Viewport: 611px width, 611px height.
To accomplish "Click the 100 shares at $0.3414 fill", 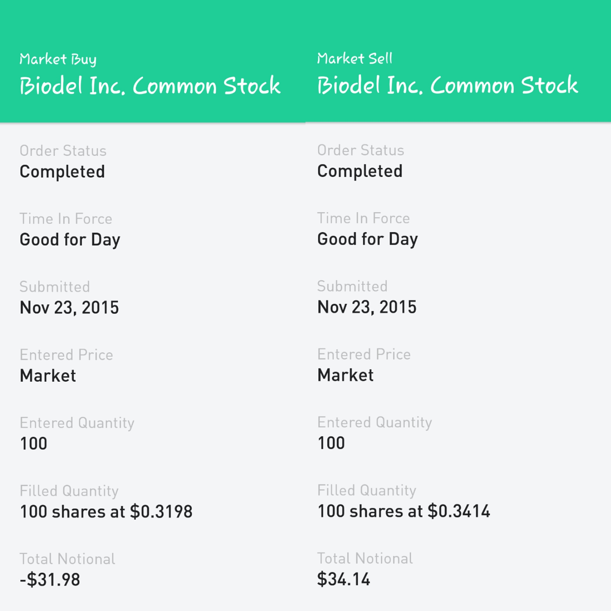I will click(404, 511).
